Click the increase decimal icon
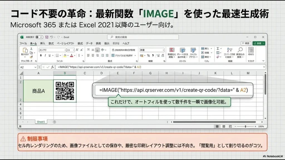 [x=158, y=55]
